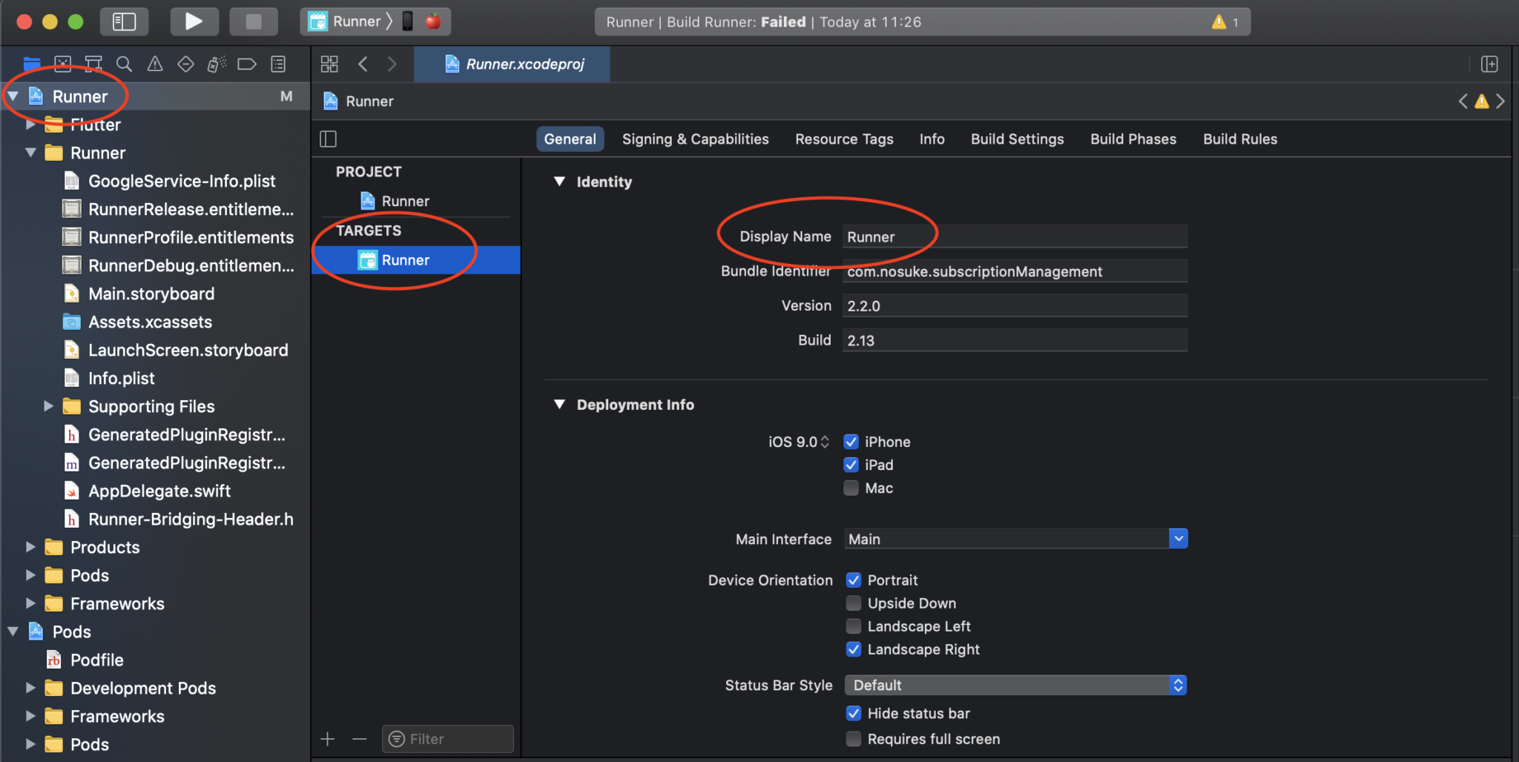Enable Upside Down orientation checkbox
The width and height of the screenshot is (1519, 762).
pyautogui.click(x=854, y=603)
